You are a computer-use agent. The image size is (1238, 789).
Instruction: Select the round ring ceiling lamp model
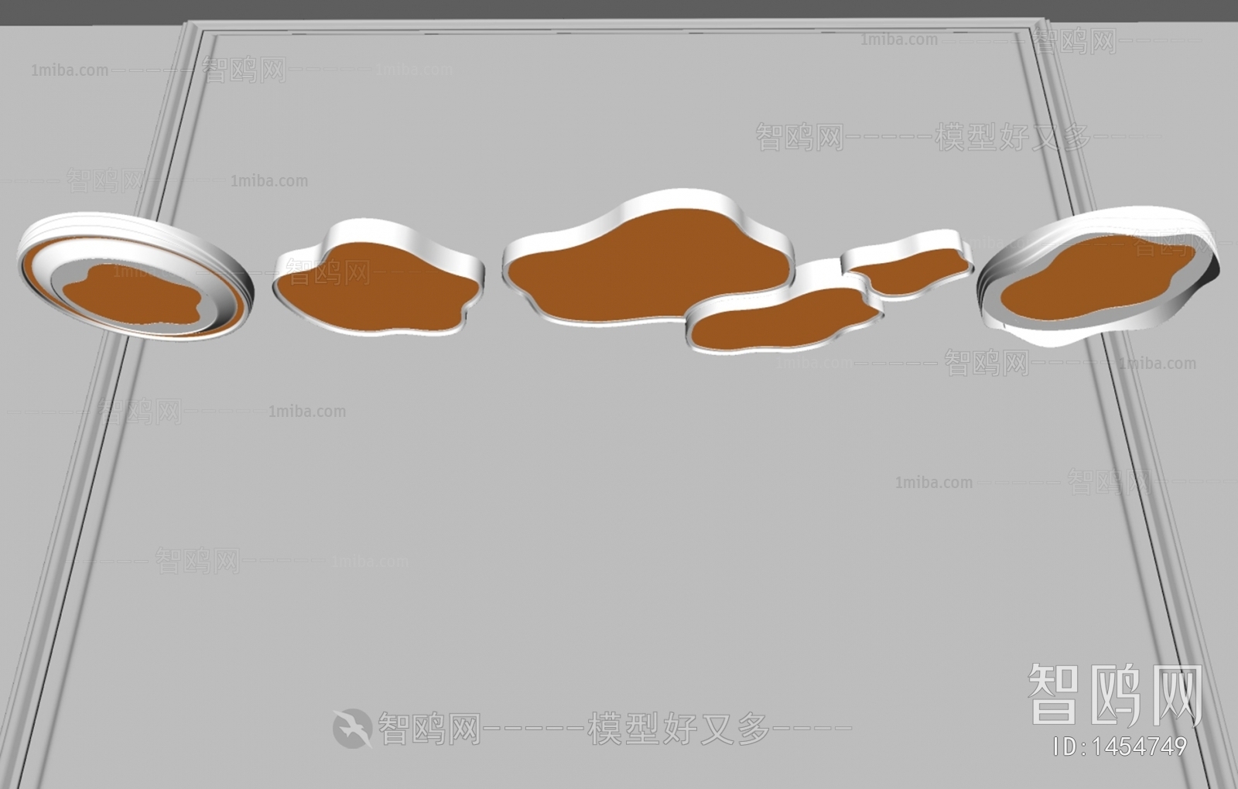click(x=135, y=276)
